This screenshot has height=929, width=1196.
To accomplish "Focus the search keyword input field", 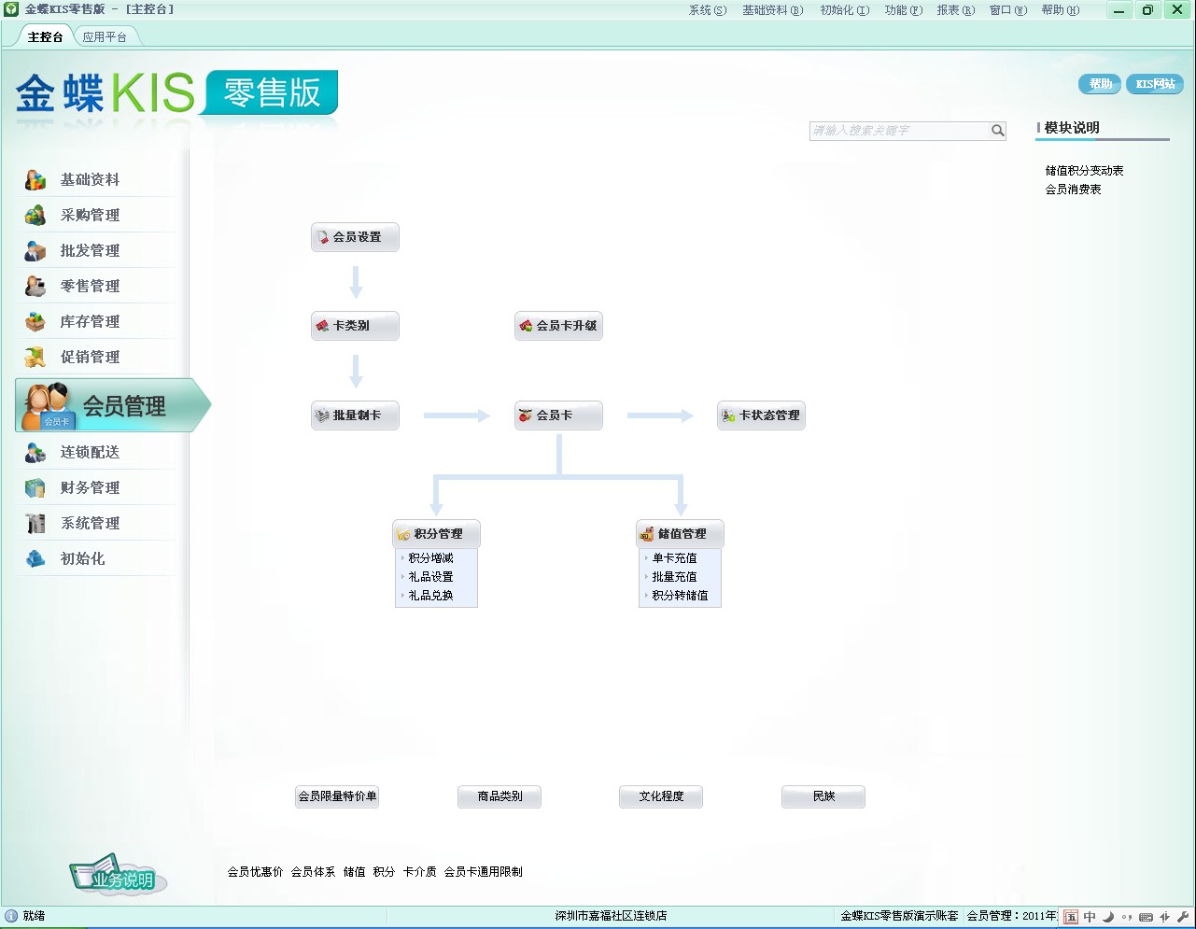I will pos(899,131).
